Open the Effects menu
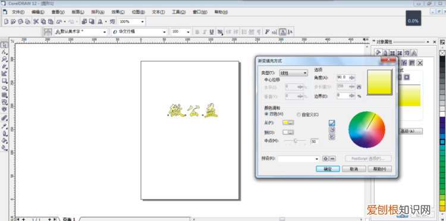 (x=118, y=12)
